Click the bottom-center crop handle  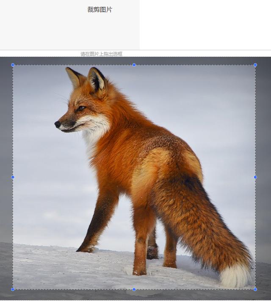pos(134,289)
